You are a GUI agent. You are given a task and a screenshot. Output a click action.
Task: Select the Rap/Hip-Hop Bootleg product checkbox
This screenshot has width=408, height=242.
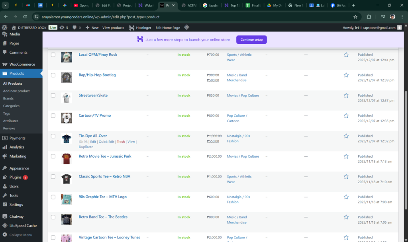point(53,75)
